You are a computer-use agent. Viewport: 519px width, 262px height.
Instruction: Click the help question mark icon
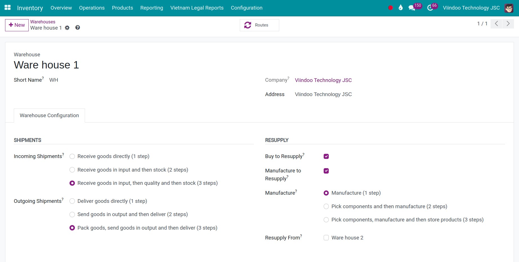click(78, 27)
